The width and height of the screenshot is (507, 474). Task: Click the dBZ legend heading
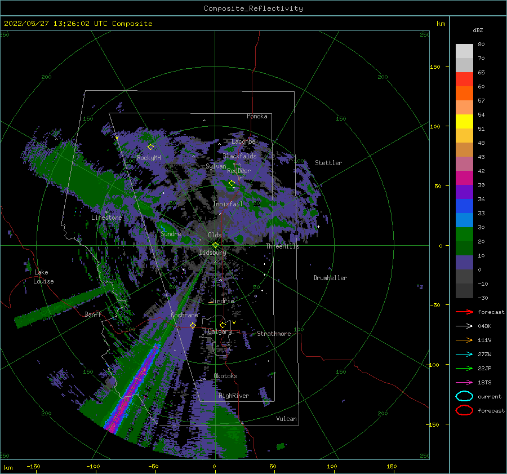point(478,30)
